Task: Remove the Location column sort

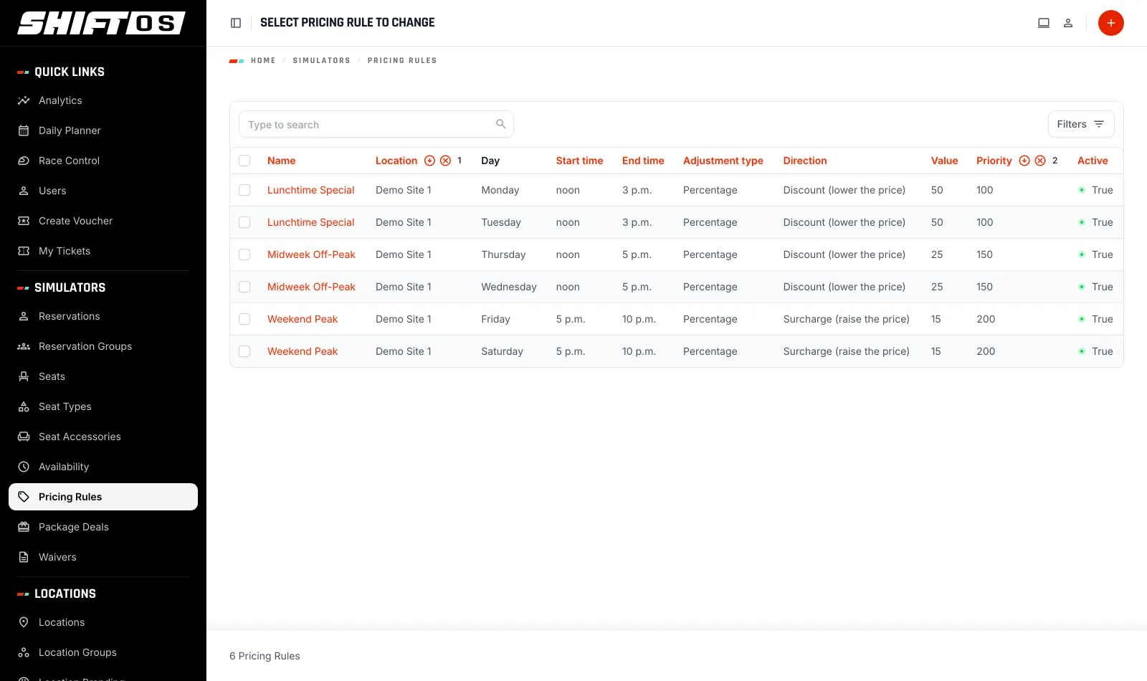Action: 445,161
